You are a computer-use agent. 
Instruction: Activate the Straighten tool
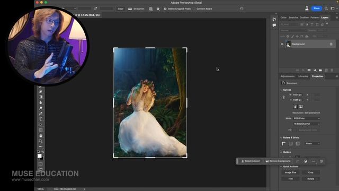point(136,9)
